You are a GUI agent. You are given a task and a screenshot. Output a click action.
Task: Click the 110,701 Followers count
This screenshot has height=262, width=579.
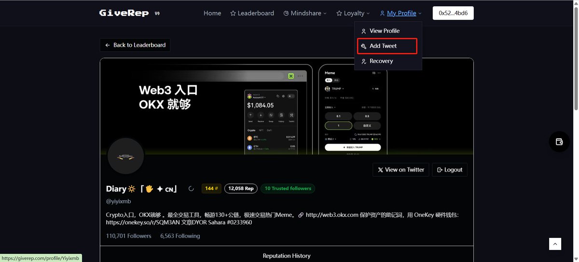tap(129, 236)
